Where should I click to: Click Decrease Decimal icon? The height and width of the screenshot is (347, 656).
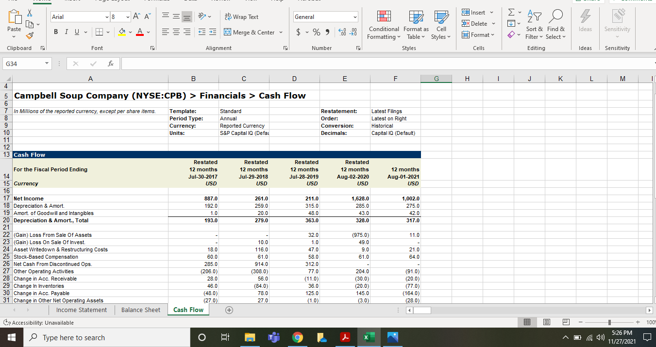click(x=353, y=33)
